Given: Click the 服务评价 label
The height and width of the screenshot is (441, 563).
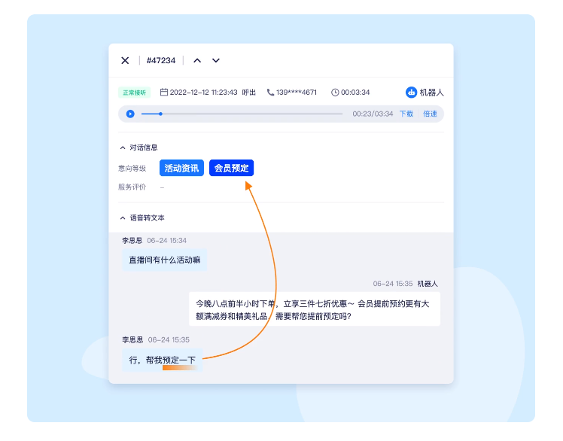Looking at the screenshot, I should (x=132, y=187).
